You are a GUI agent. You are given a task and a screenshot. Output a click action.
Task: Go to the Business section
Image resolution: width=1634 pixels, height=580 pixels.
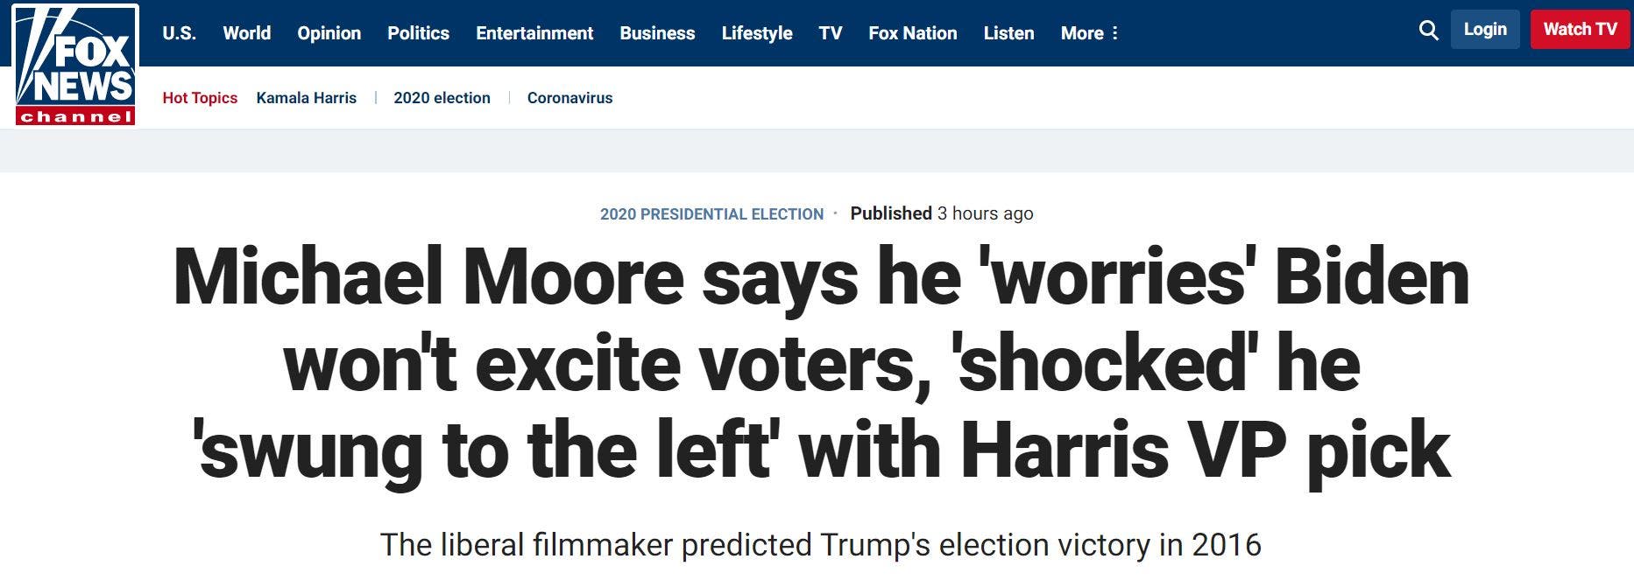point(657,33)
